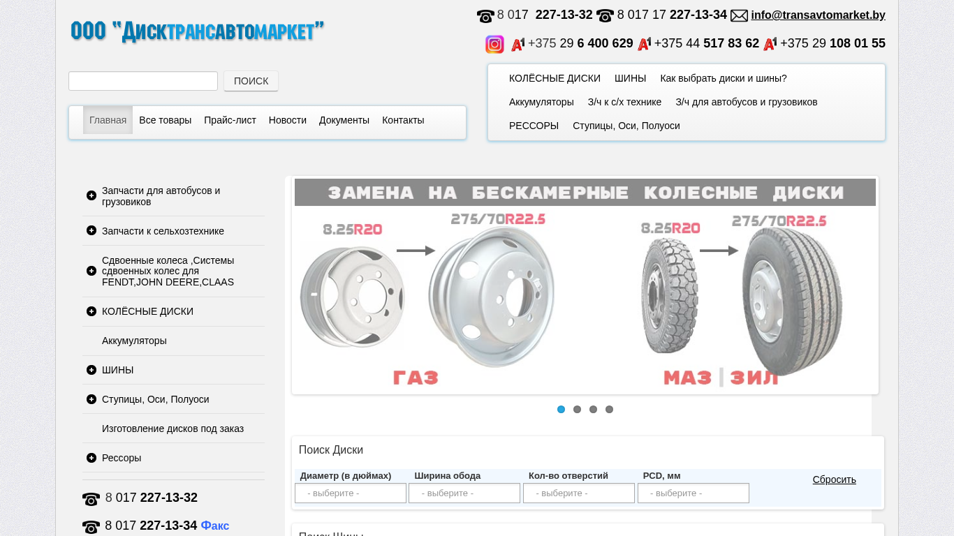Viewport: 954px width, 536px height.
Task: Click the ООО Дисктрансавтомаркет logo
Action: pos(197,31)
